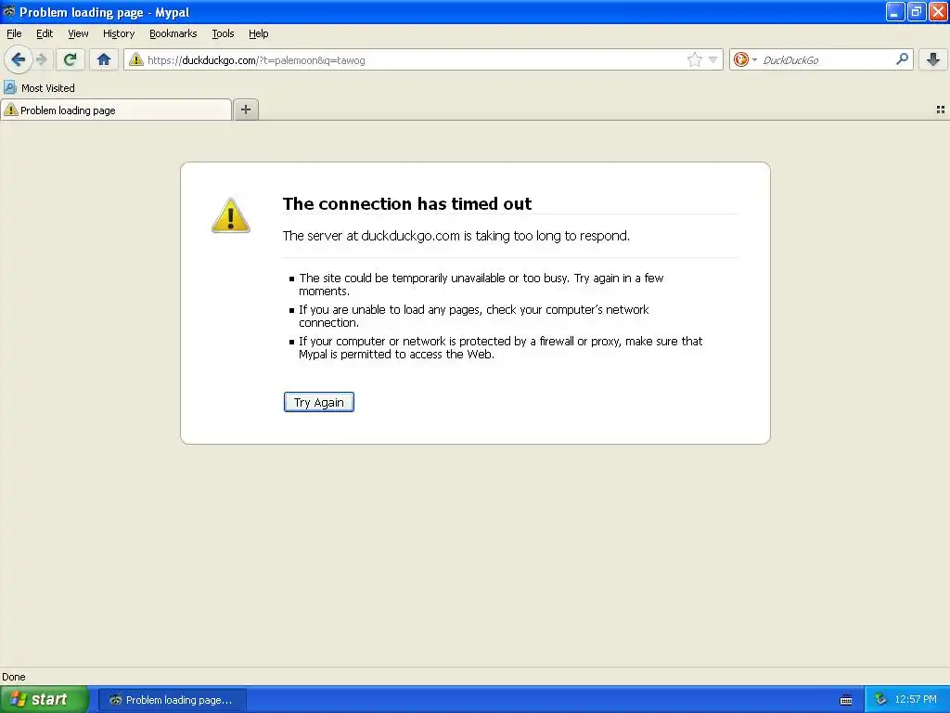
Task: Open the DuckDuckGo search engine selector
Action: 745,59
